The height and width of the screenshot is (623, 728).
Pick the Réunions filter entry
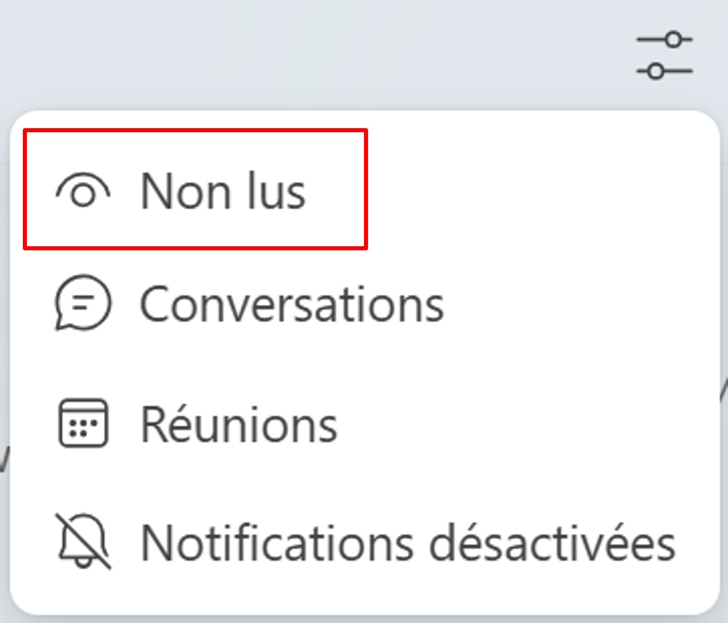[x=365, y=424]
